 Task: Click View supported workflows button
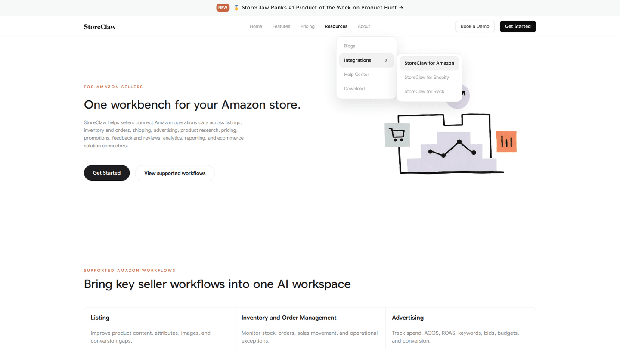point(175,173)
